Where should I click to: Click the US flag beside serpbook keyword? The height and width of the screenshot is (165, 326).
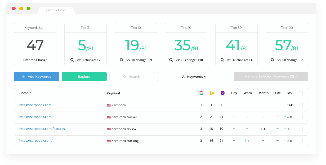tap(109, 105)
